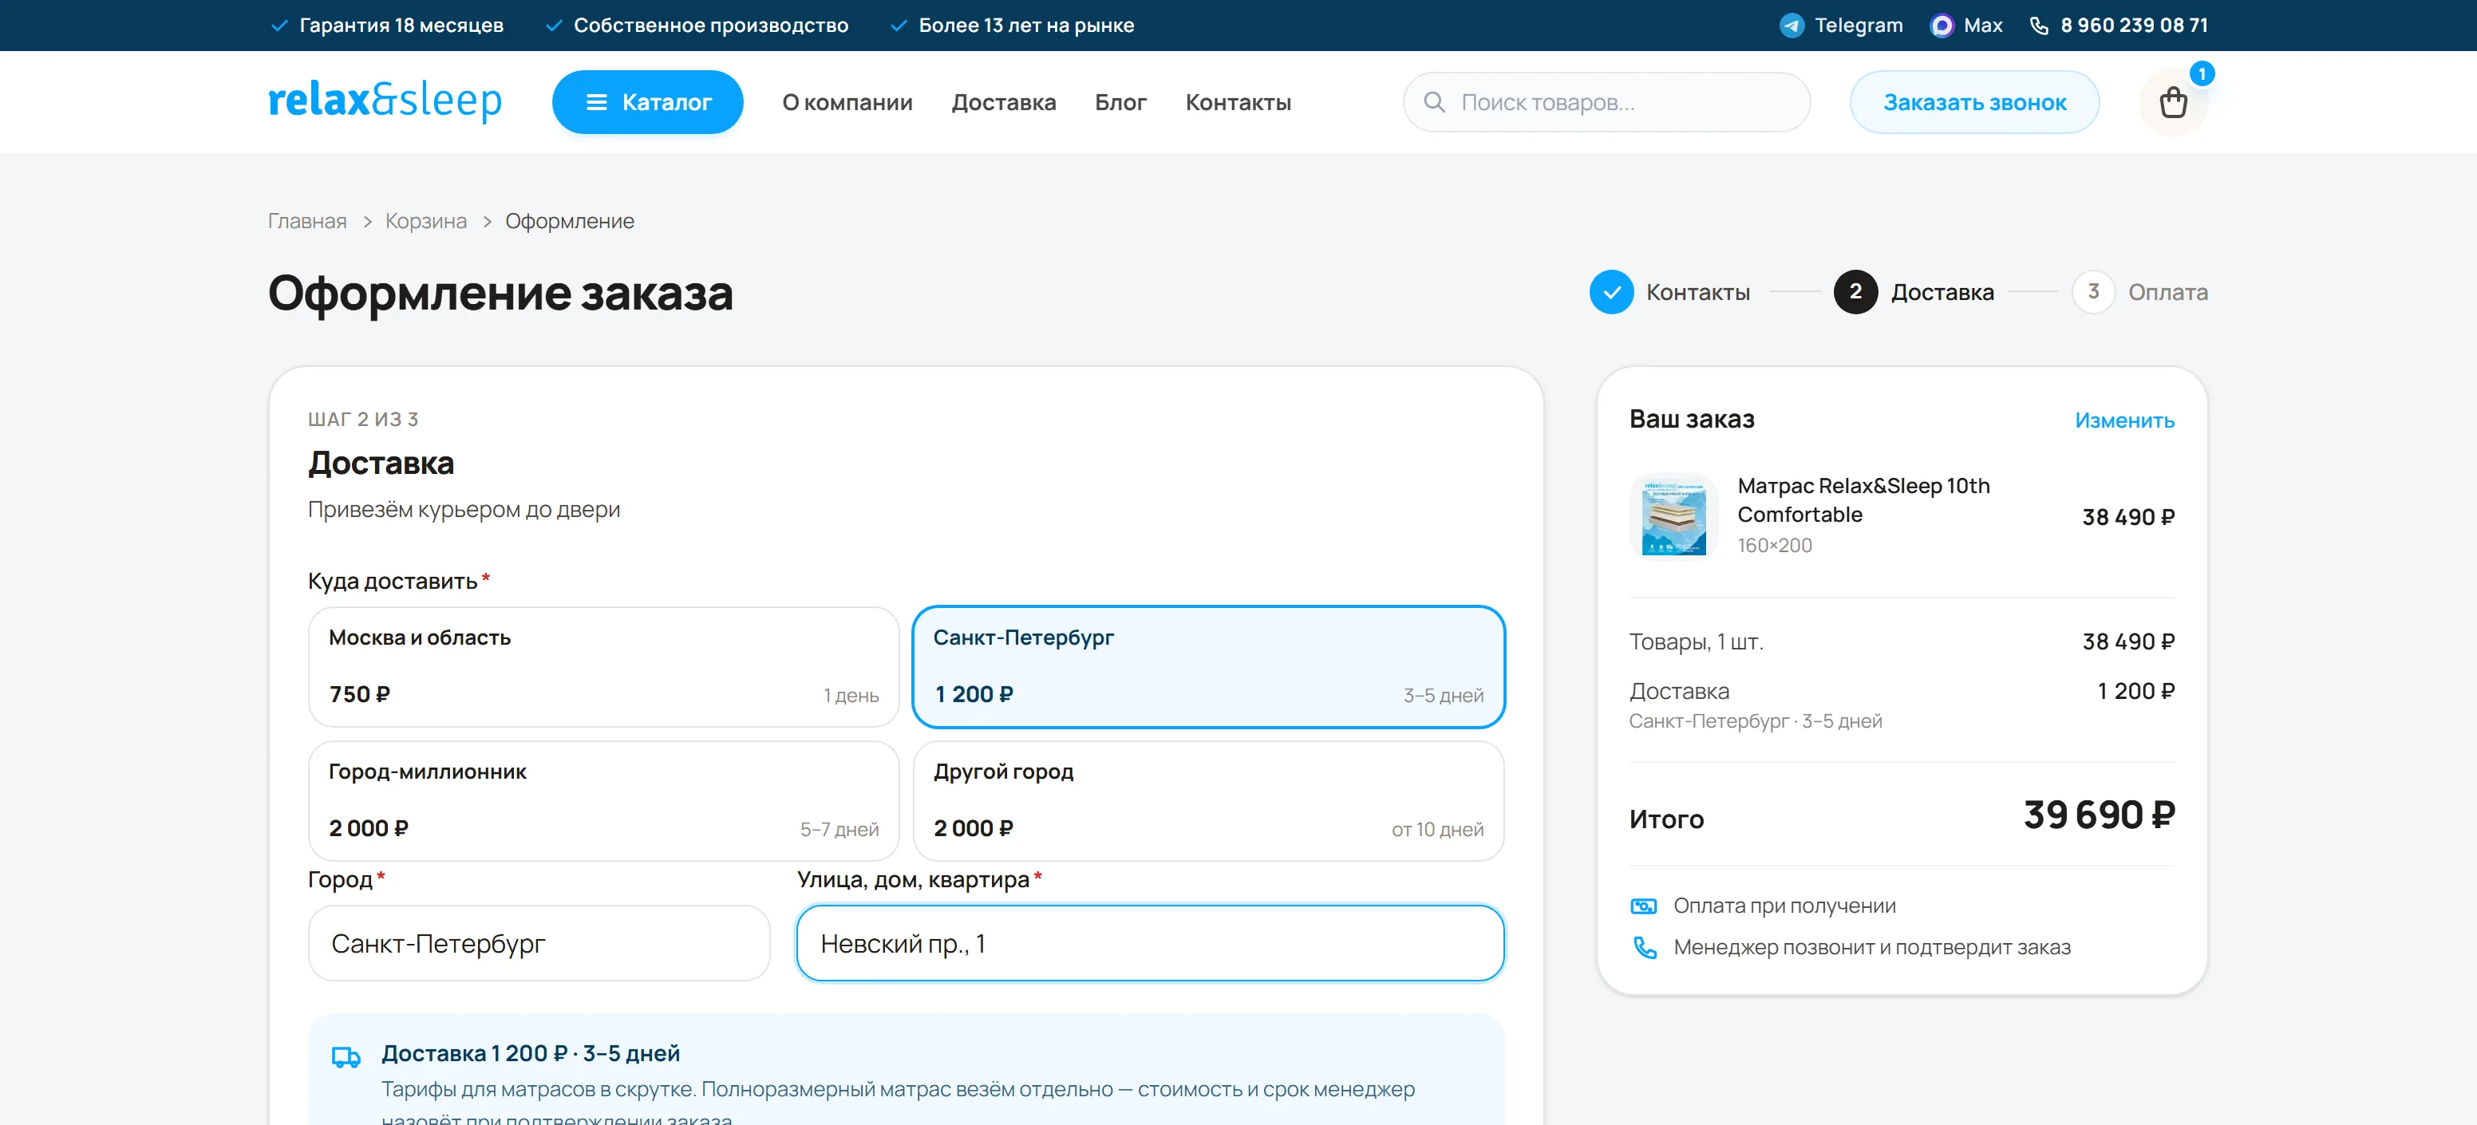Select Другой город delivery option
The image size is (2477, 1125).
click(x=1207, y=800)
